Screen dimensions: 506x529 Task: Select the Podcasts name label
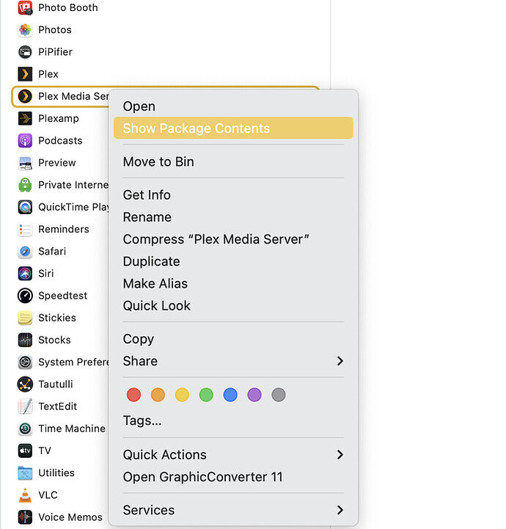pyautogui.click(x=60, y=141)
